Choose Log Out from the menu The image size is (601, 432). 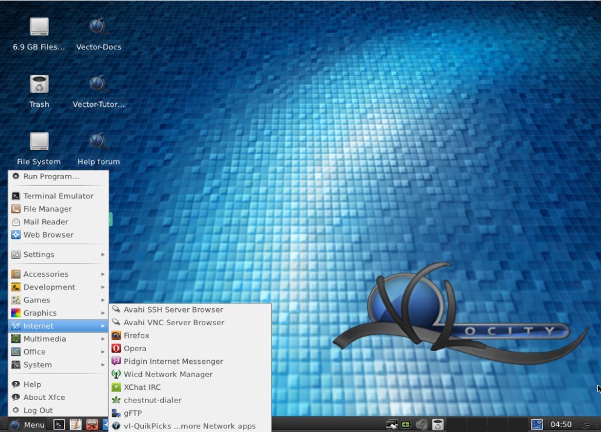click(x=58, y=410)
